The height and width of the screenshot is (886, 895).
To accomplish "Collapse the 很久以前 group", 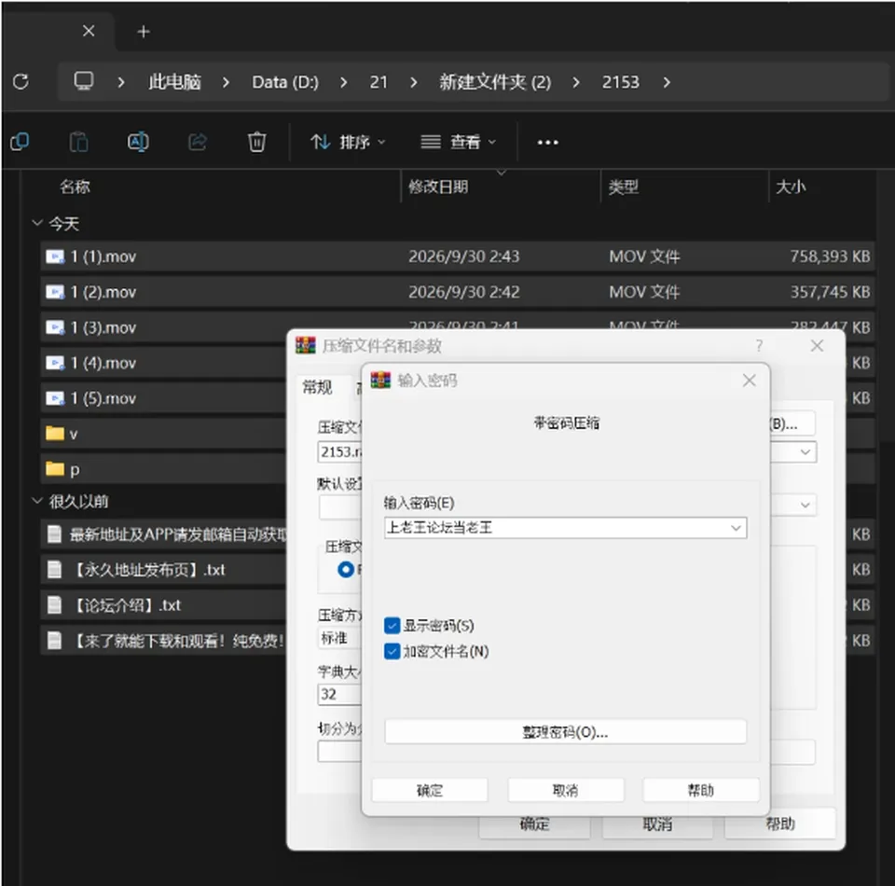I will coord(37,501).
